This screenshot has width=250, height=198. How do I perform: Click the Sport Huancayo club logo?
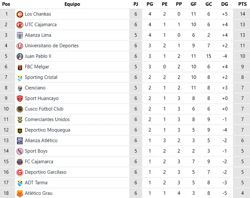click(x=20, y=98)
